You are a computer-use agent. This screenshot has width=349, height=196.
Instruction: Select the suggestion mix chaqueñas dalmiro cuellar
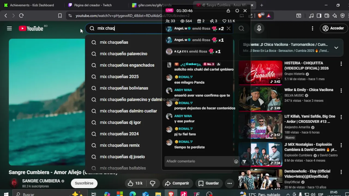point(128,111)
